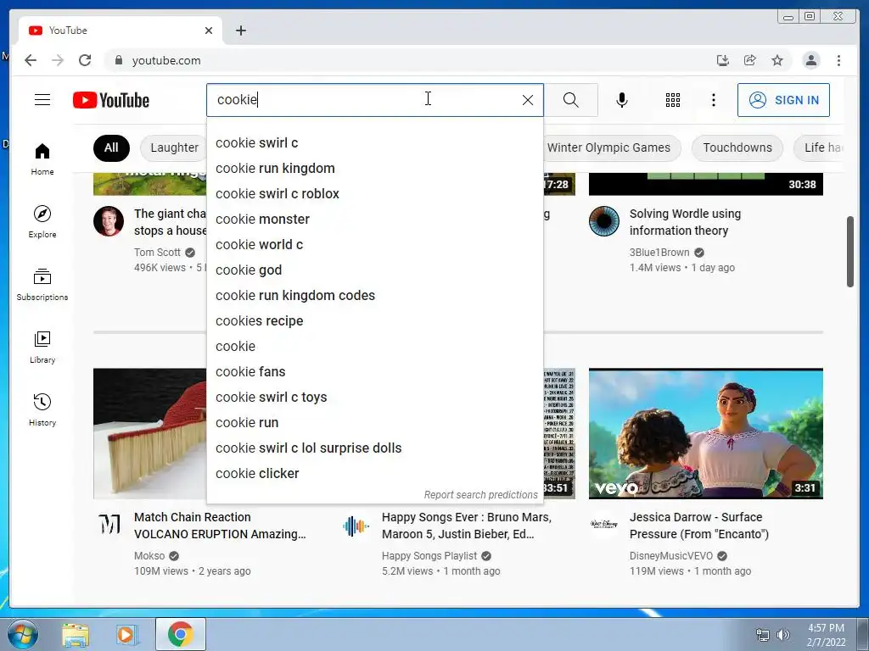Open Windows Media Player from the taskbar
Viewport: 869px width, 651px height.
click(126, 635)
